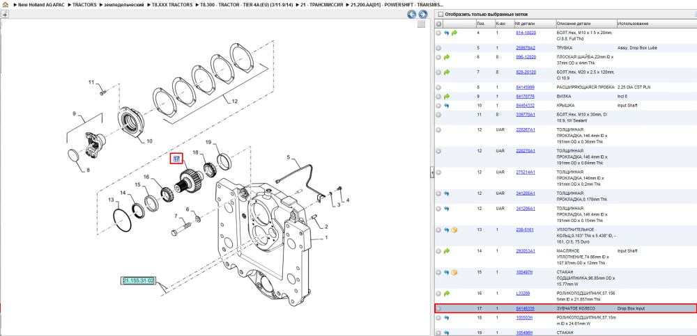Navigate to the next diagram with right arrow
The width and height of the screenshot is (697, 336).
423,14
